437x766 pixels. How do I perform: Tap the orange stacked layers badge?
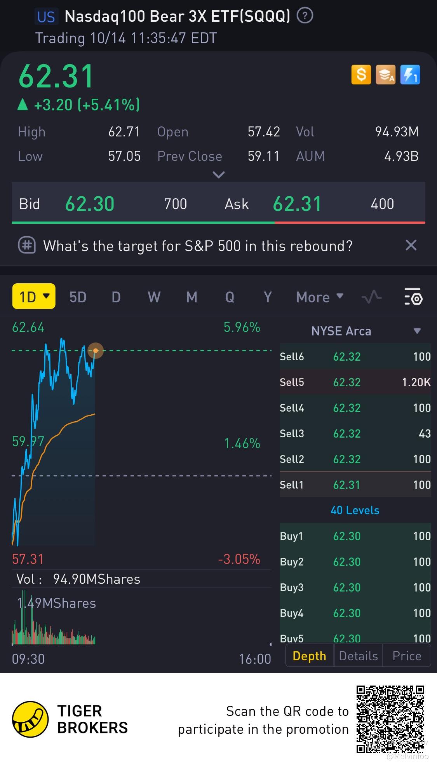(x=385, y=75)
